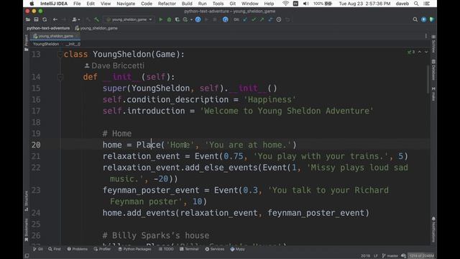The image size is (460, 259).
Task: Open the Problems tool window button
Action: (78, 249)
